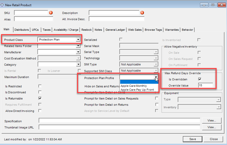The height and width of the screenshot is (145, 227).
Task: Expand the Related Items Folder dropdown
Action: [78, 46]
